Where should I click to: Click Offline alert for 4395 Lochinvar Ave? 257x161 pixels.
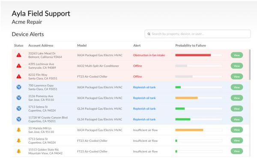click(x=137, y=66)
